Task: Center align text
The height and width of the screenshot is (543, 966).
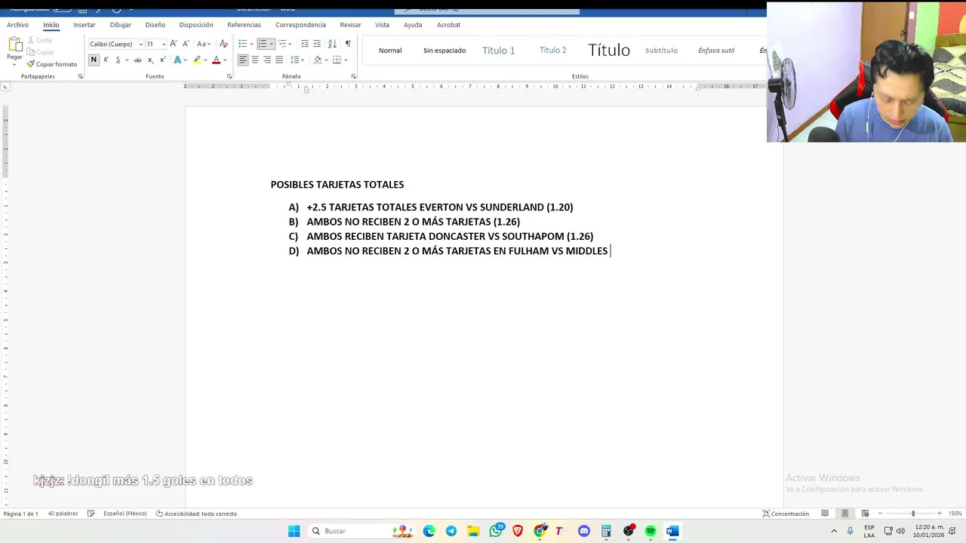Action: pos(255,60)
